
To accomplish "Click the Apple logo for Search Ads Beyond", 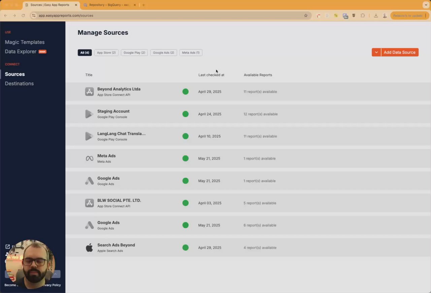I will (x=89, y=248).
